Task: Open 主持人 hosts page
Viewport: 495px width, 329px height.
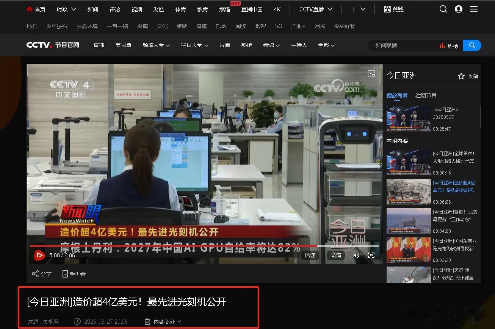Action: [x=299, y=45]
